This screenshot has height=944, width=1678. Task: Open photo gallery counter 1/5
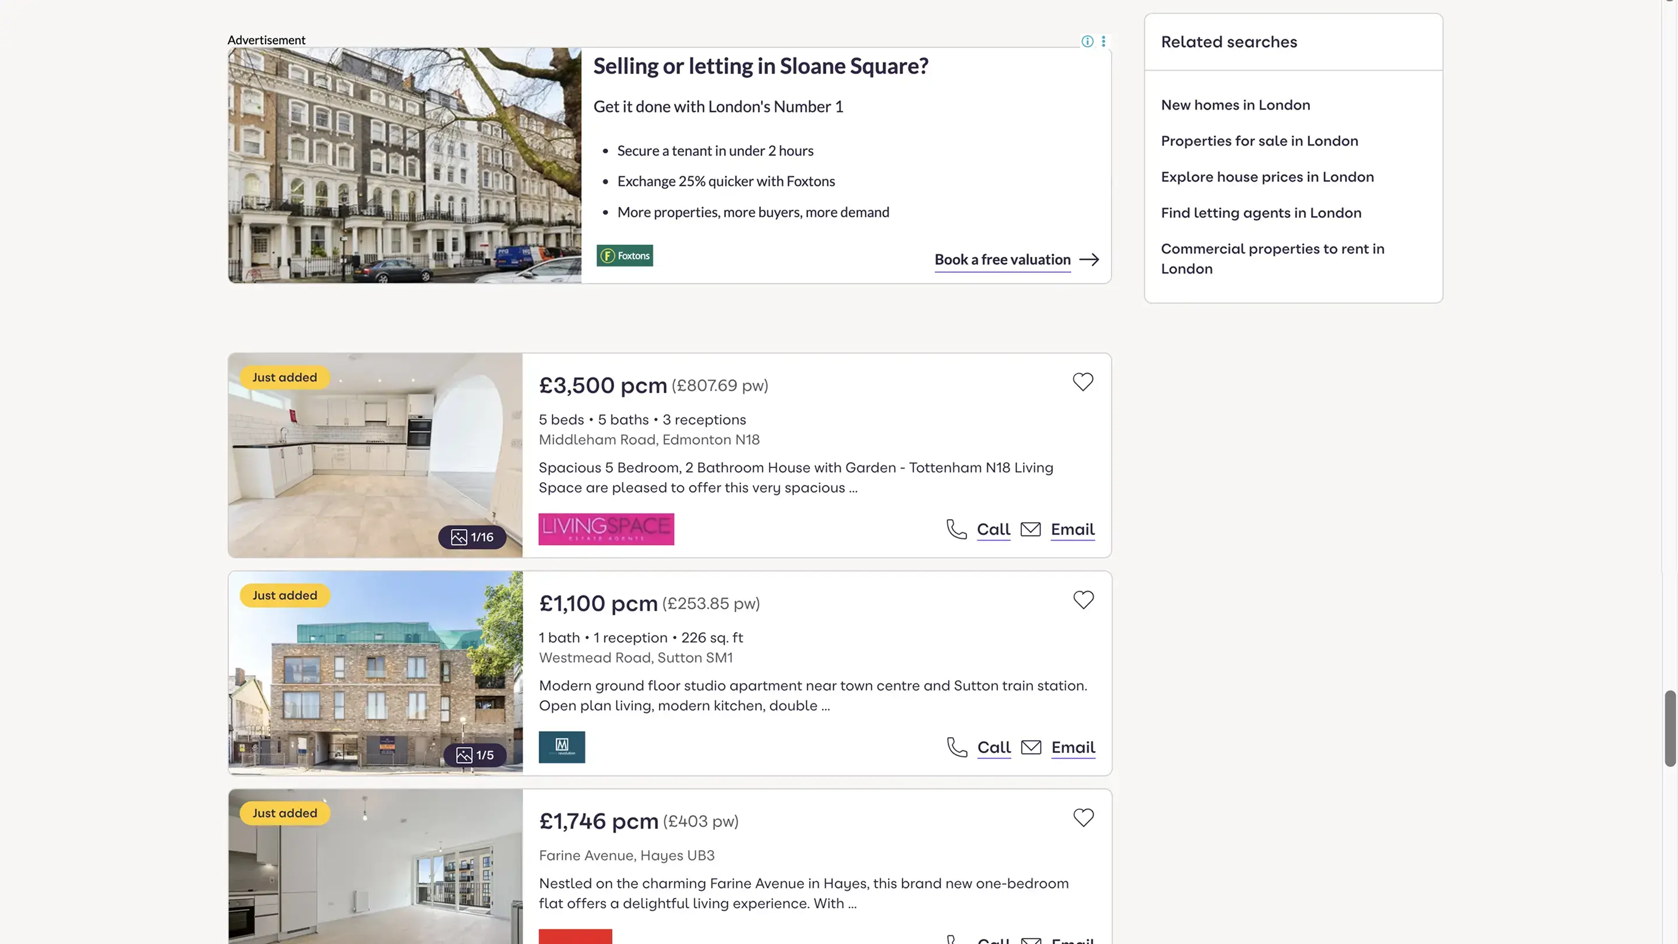click(475, 755)
